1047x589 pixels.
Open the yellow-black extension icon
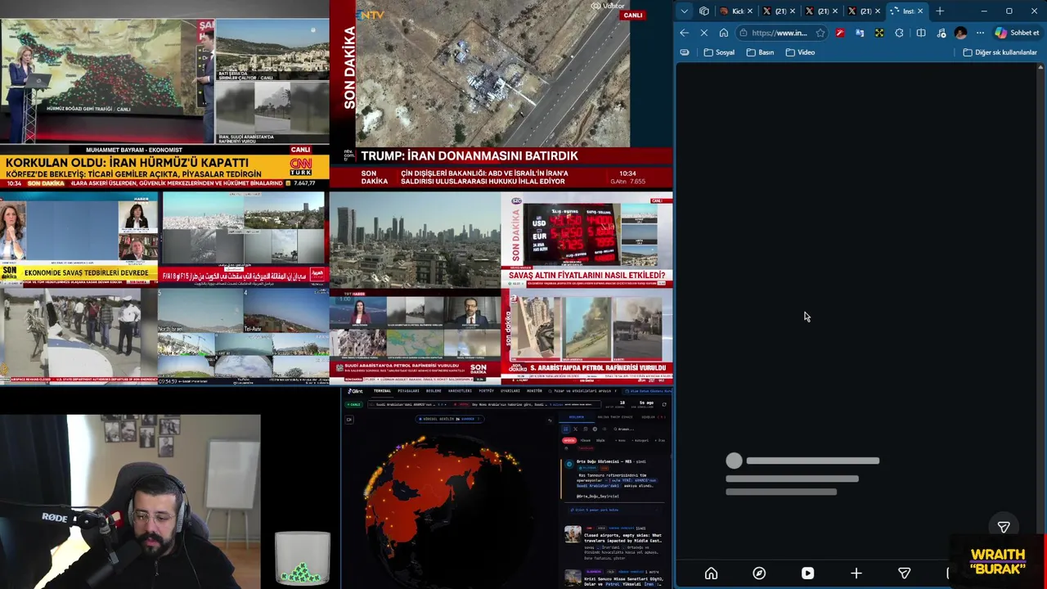pyautogui.click(x=879, y=33)
